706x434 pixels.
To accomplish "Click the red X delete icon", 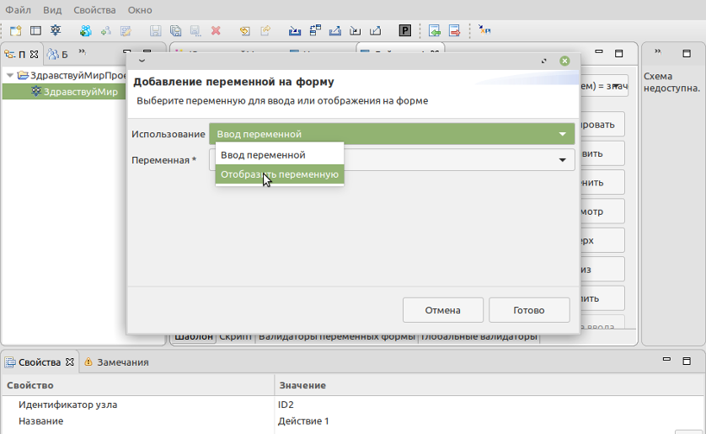I will (x=216, y=30).
